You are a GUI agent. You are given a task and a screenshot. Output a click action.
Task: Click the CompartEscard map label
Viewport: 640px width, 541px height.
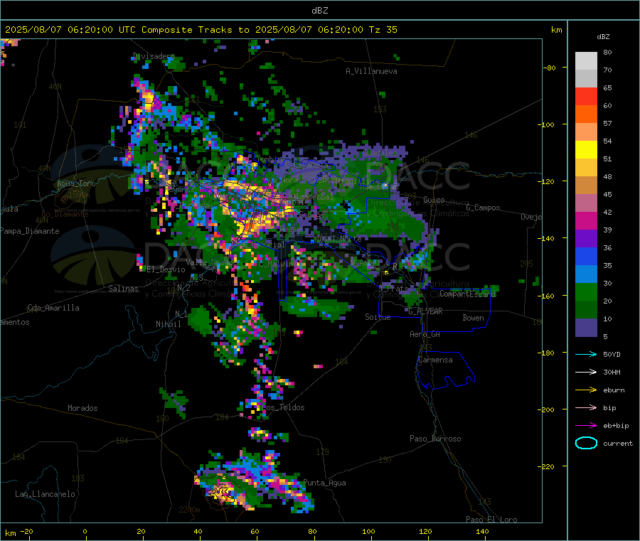click(467, 294)
